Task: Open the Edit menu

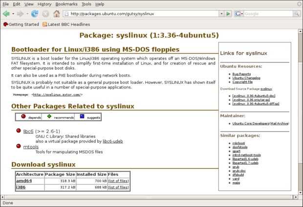Action: [x=17, y=4]
